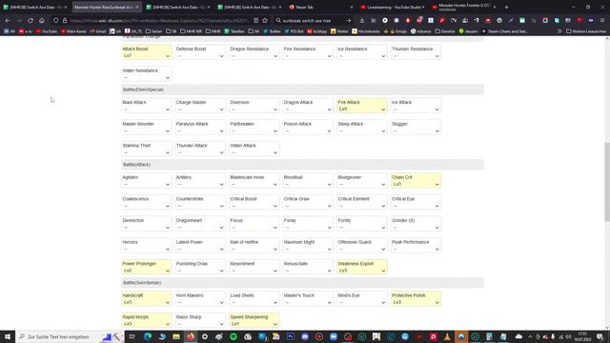This screenshot has height=343, width=610.
Task: Open the reader view icon in address bar
Action: [255, 20]
